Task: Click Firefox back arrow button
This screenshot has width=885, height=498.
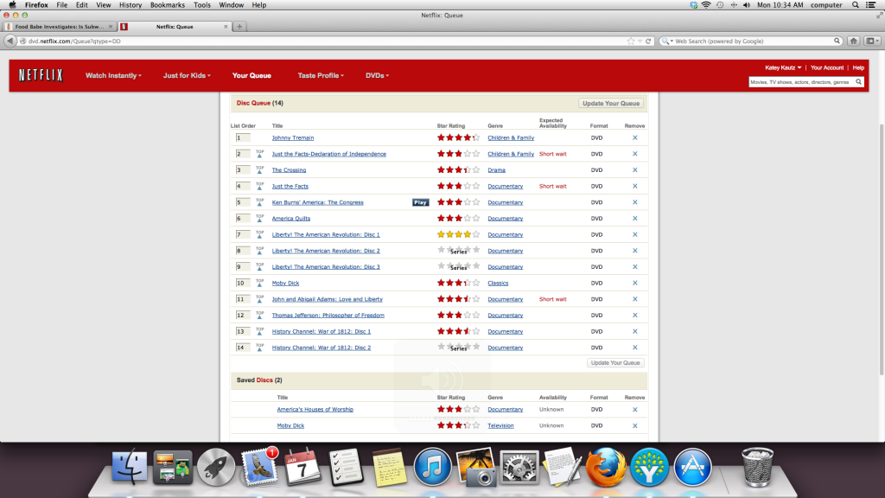Action: click(10, 41)
